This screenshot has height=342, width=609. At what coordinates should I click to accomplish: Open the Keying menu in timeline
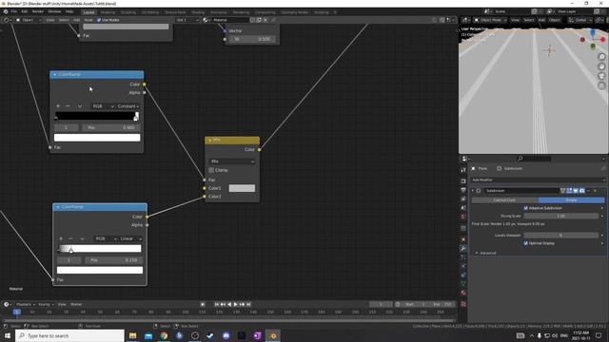pyautogui.click(x=46, y=304)
